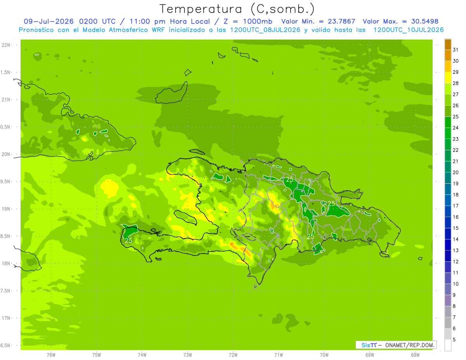This screenshot has height=360, width=466.
Task: Click the legend swatch between 26 and 27
Action: point(448,100)
